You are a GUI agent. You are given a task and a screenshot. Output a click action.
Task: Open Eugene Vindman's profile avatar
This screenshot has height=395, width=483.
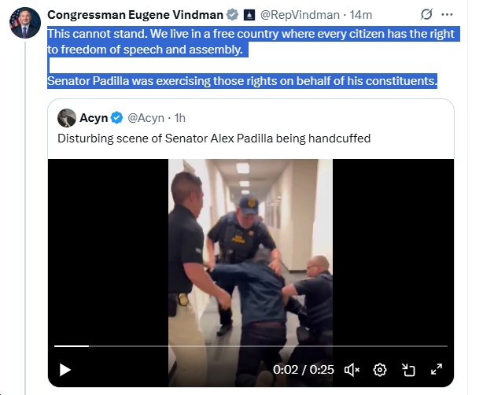coord(25,23)
